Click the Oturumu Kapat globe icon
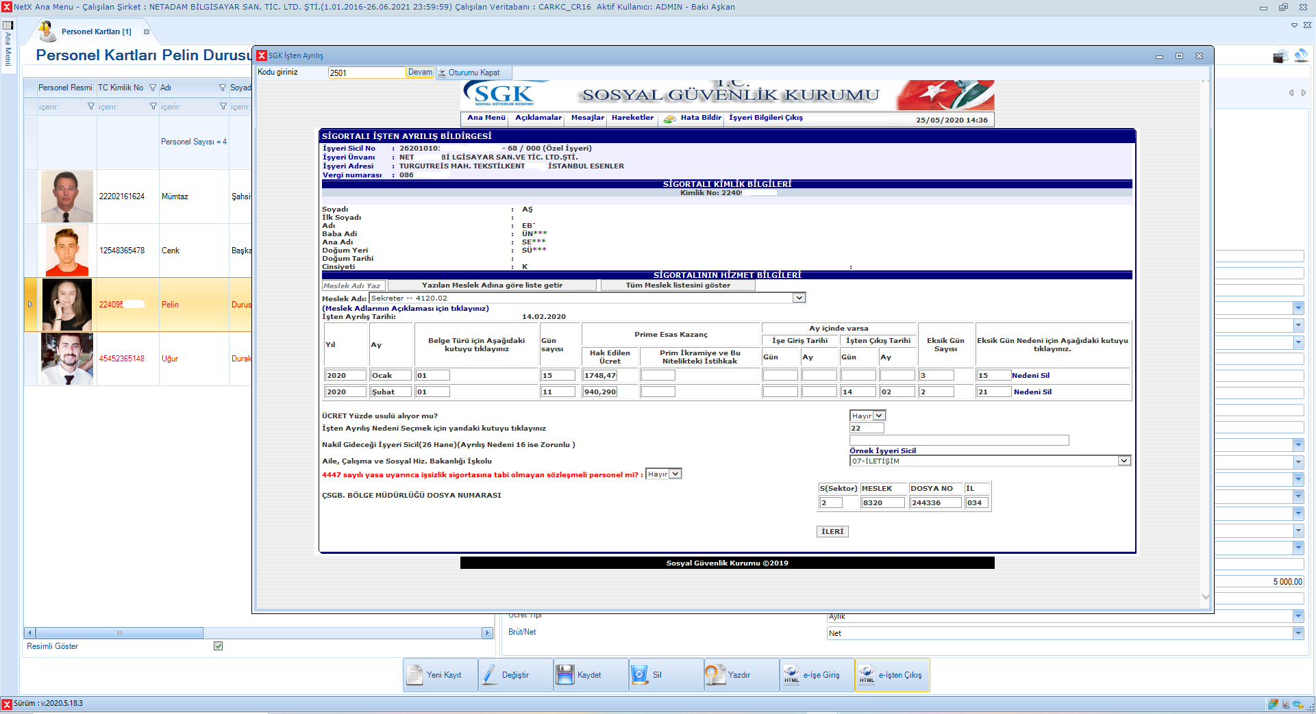This screenshot has width=1316, height=714. pyautogui.click(x=443, y=73)
